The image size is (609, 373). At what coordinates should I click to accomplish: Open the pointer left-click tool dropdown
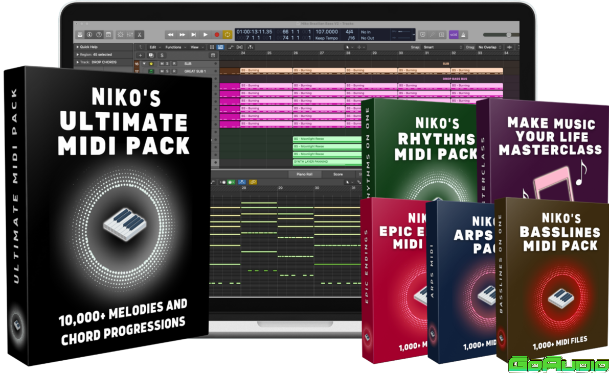(349, 47)
